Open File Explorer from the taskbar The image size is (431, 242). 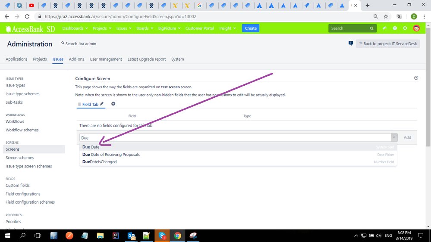click(x=100, y=236)
